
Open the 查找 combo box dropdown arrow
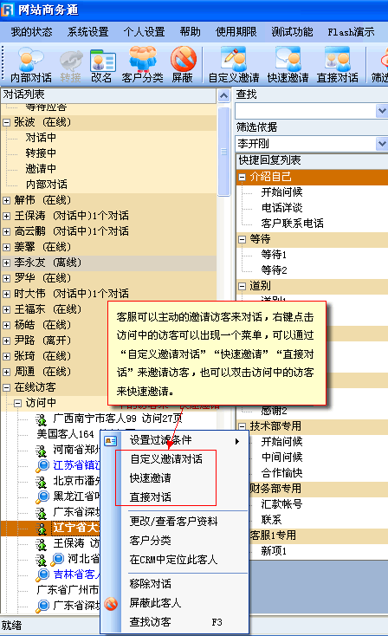point(381,110)
